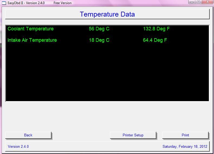Click the 64.4 Deg F intake value
The height and width of the screenshot is (154, 214).
click(x=155, y=40)
